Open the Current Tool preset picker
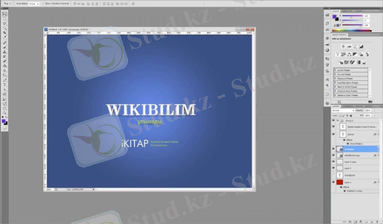The height and width of the screenshot is (224, 383). (x=8, y=4)
